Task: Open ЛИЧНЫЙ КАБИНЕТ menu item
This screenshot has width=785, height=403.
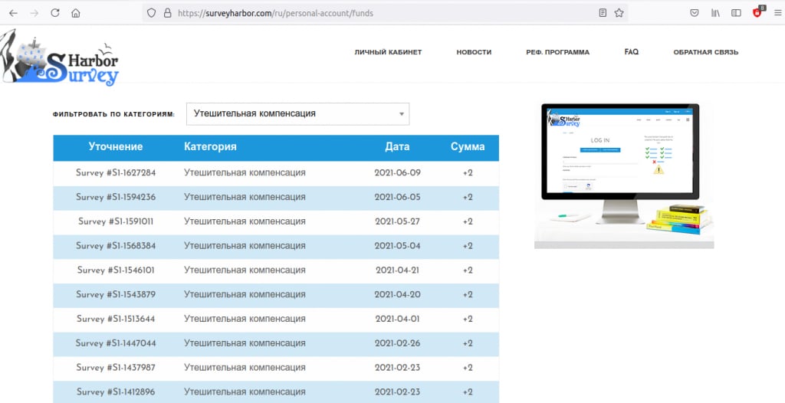Action: tap(388, 52)
